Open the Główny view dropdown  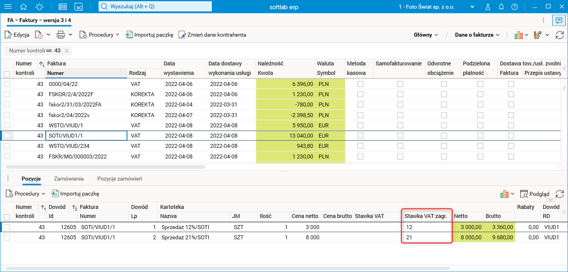pos(426,35)
